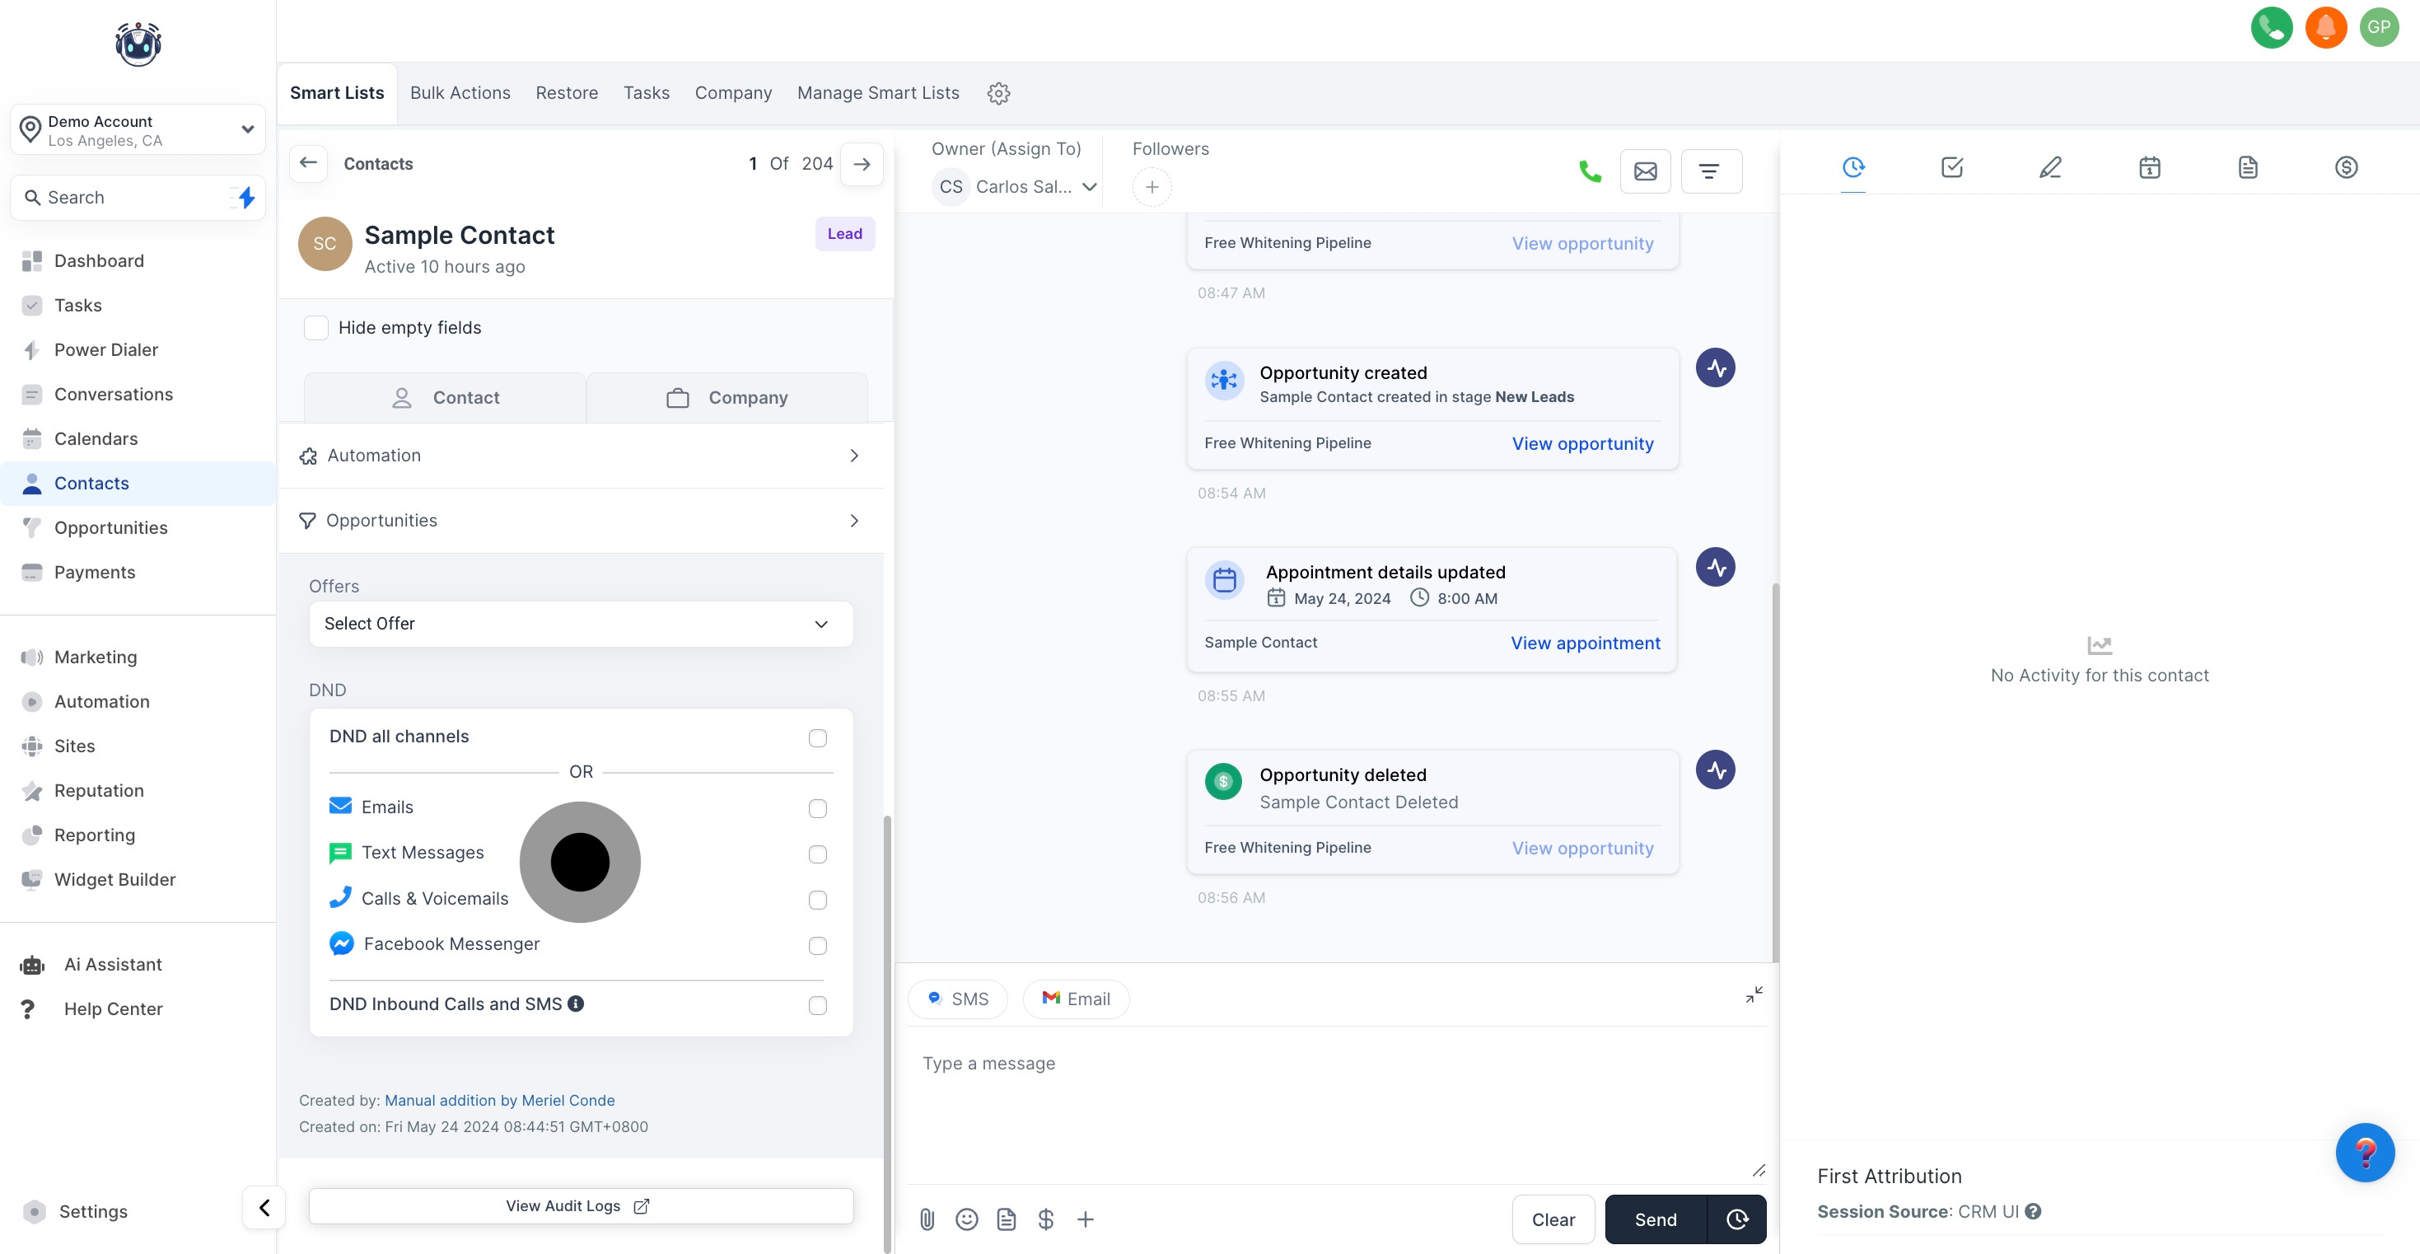This screenshot has width=2420, height=1254.
Task: Open the email envelope icon
Action: coord(1645,171)
